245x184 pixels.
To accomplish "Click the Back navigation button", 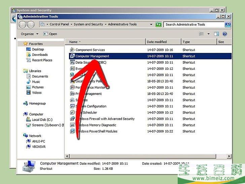I will [x=22, y=25].
